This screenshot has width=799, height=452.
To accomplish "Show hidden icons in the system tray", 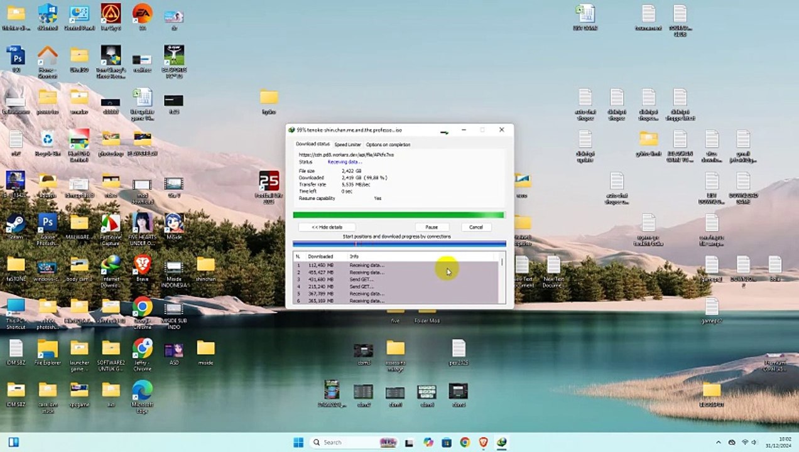I will click(x=719, y=442).
